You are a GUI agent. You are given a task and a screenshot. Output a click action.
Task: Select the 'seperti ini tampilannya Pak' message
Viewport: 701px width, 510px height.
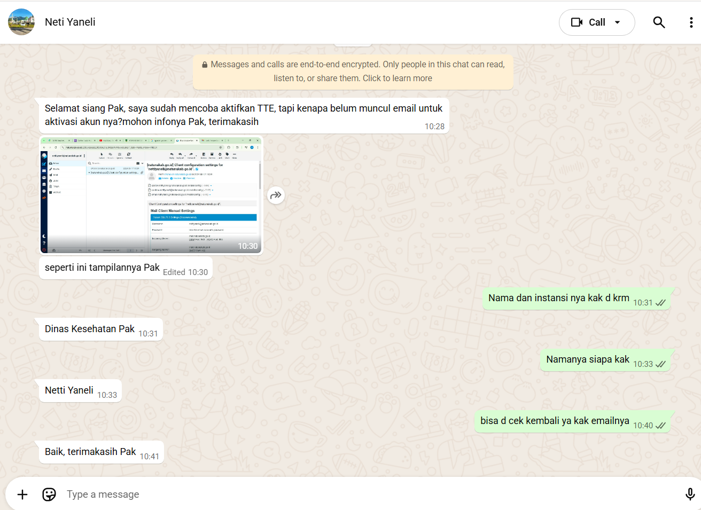(x=102, y=268)
